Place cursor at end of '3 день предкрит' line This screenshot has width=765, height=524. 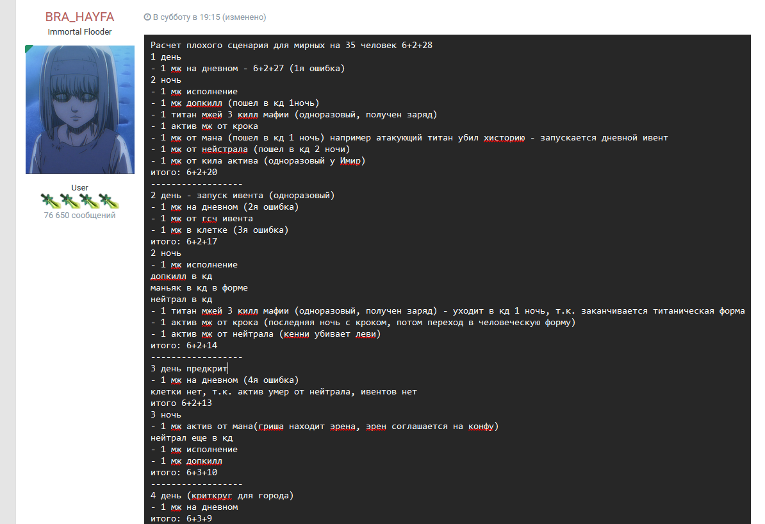[227, 369]
